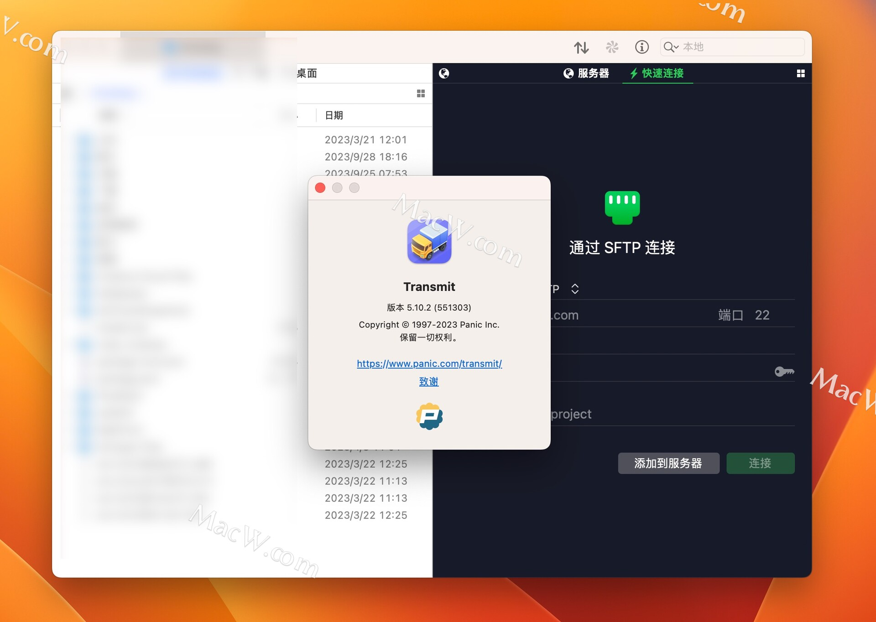Viewport: 876px width, 622px height.
Task: Close the About Transmit dialog
Action: [320, 188]
